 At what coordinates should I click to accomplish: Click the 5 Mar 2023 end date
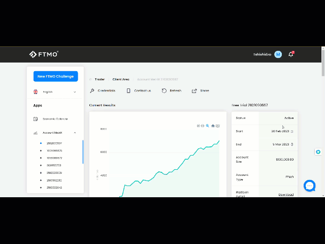click(x=281, y=144)
